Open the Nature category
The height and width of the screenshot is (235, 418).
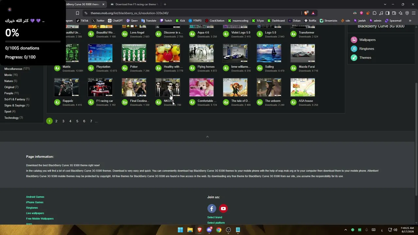tap(8, 81)
